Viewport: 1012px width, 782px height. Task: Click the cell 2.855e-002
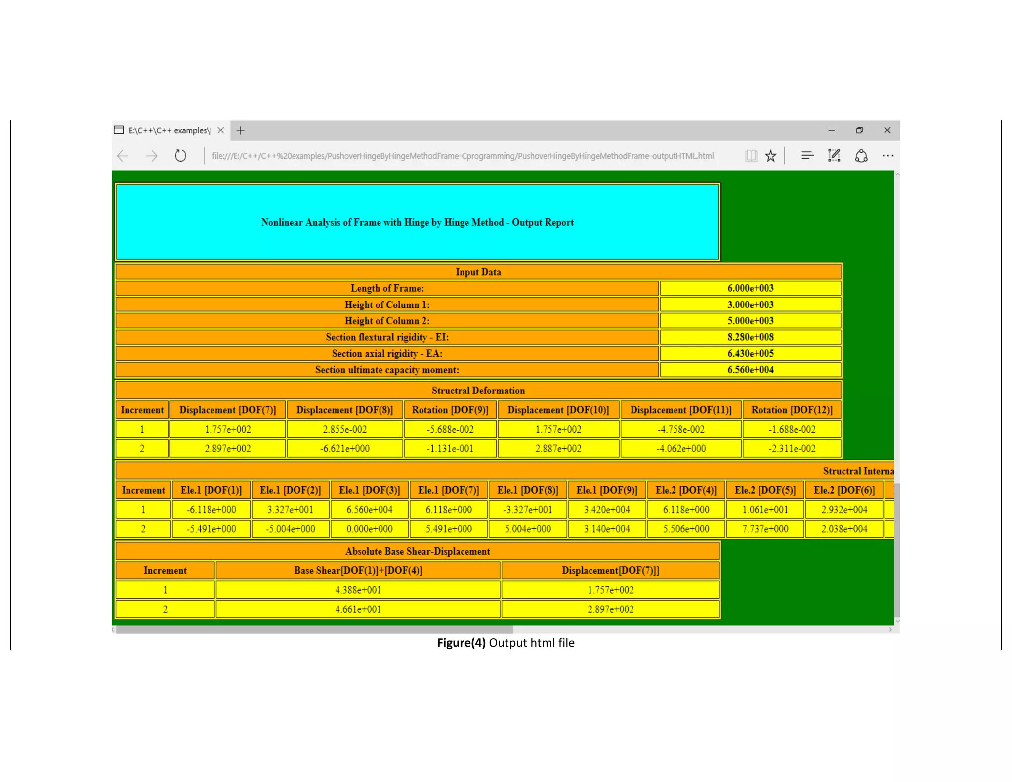click(x=345, y=430)
